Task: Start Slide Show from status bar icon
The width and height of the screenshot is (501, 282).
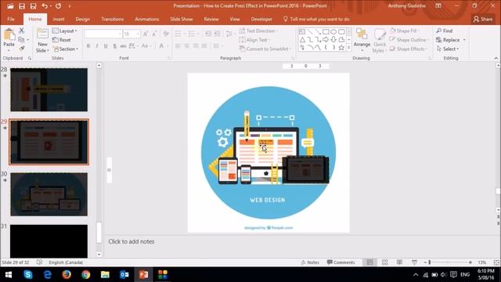Action: pos(414,262)
